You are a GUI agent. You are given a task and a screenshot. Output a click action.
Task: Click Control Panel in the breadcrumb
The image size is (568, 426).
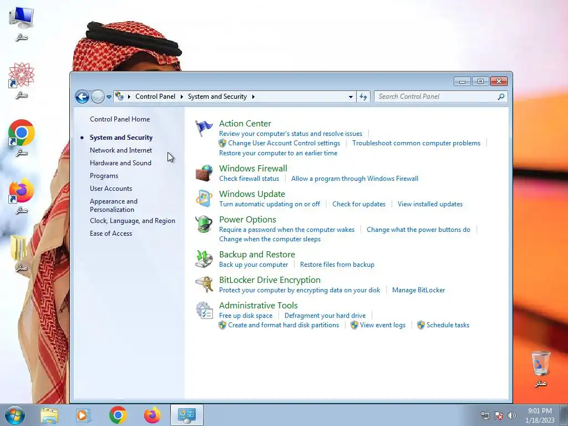coord(155,97)
